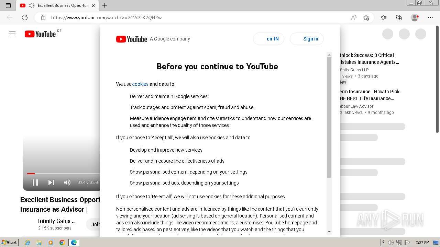Open the Edge tab actions menu icon

8,5
